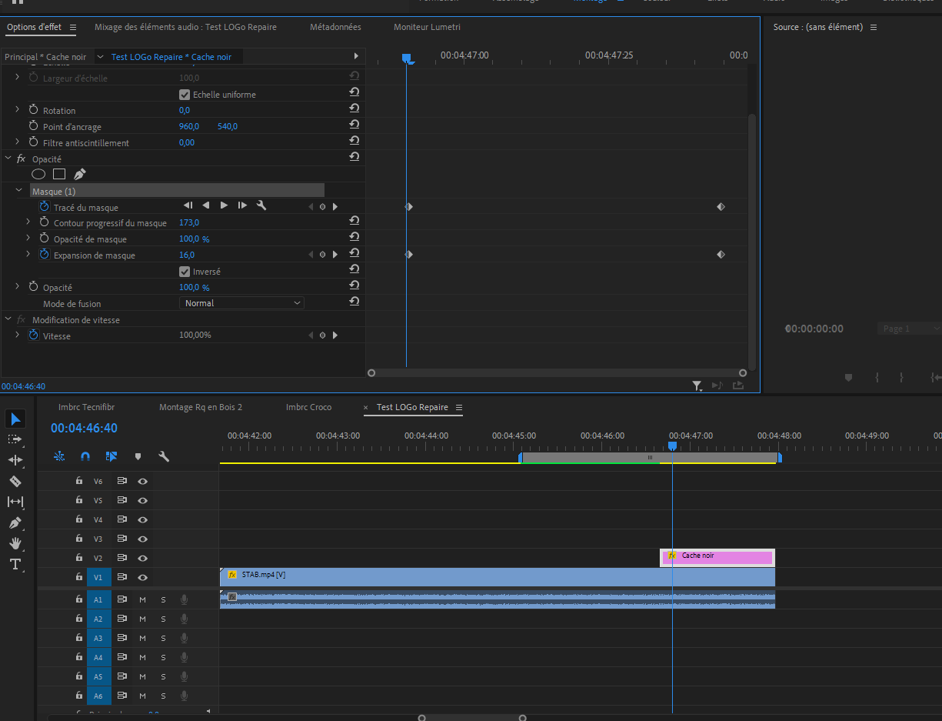Select the Razor tool in the toolbar
942x721 pixels.
point(15,481)
